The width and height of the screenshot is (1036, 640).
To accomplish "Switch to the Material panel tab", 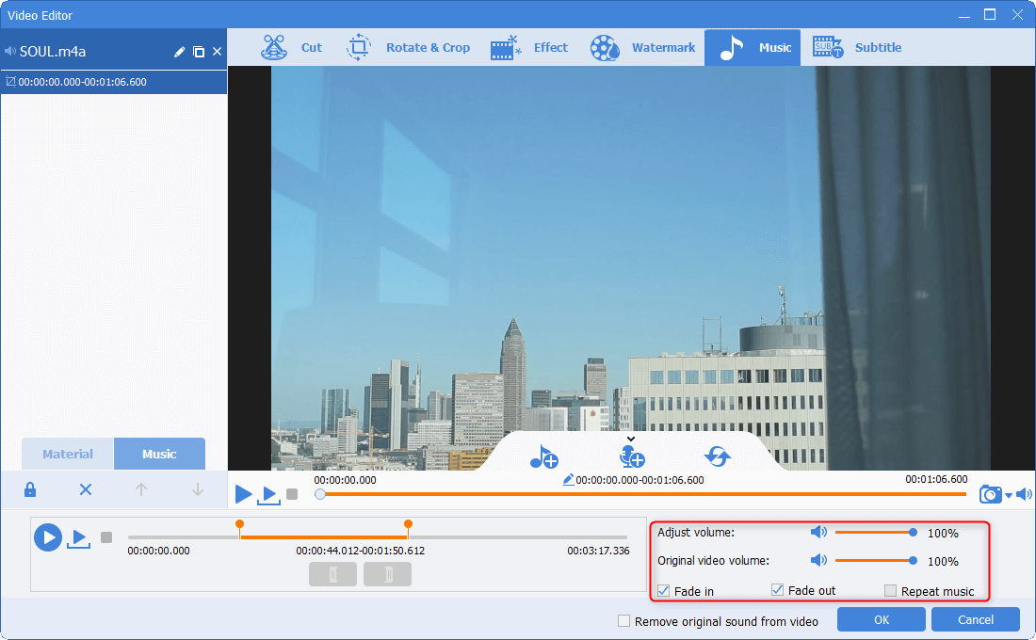I will click(68, 454).
